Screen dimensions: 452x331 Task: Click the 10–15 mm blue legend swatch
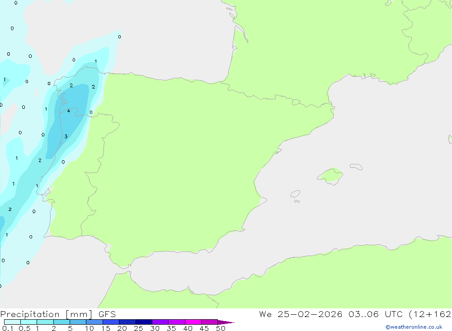[x=94, y=322]
